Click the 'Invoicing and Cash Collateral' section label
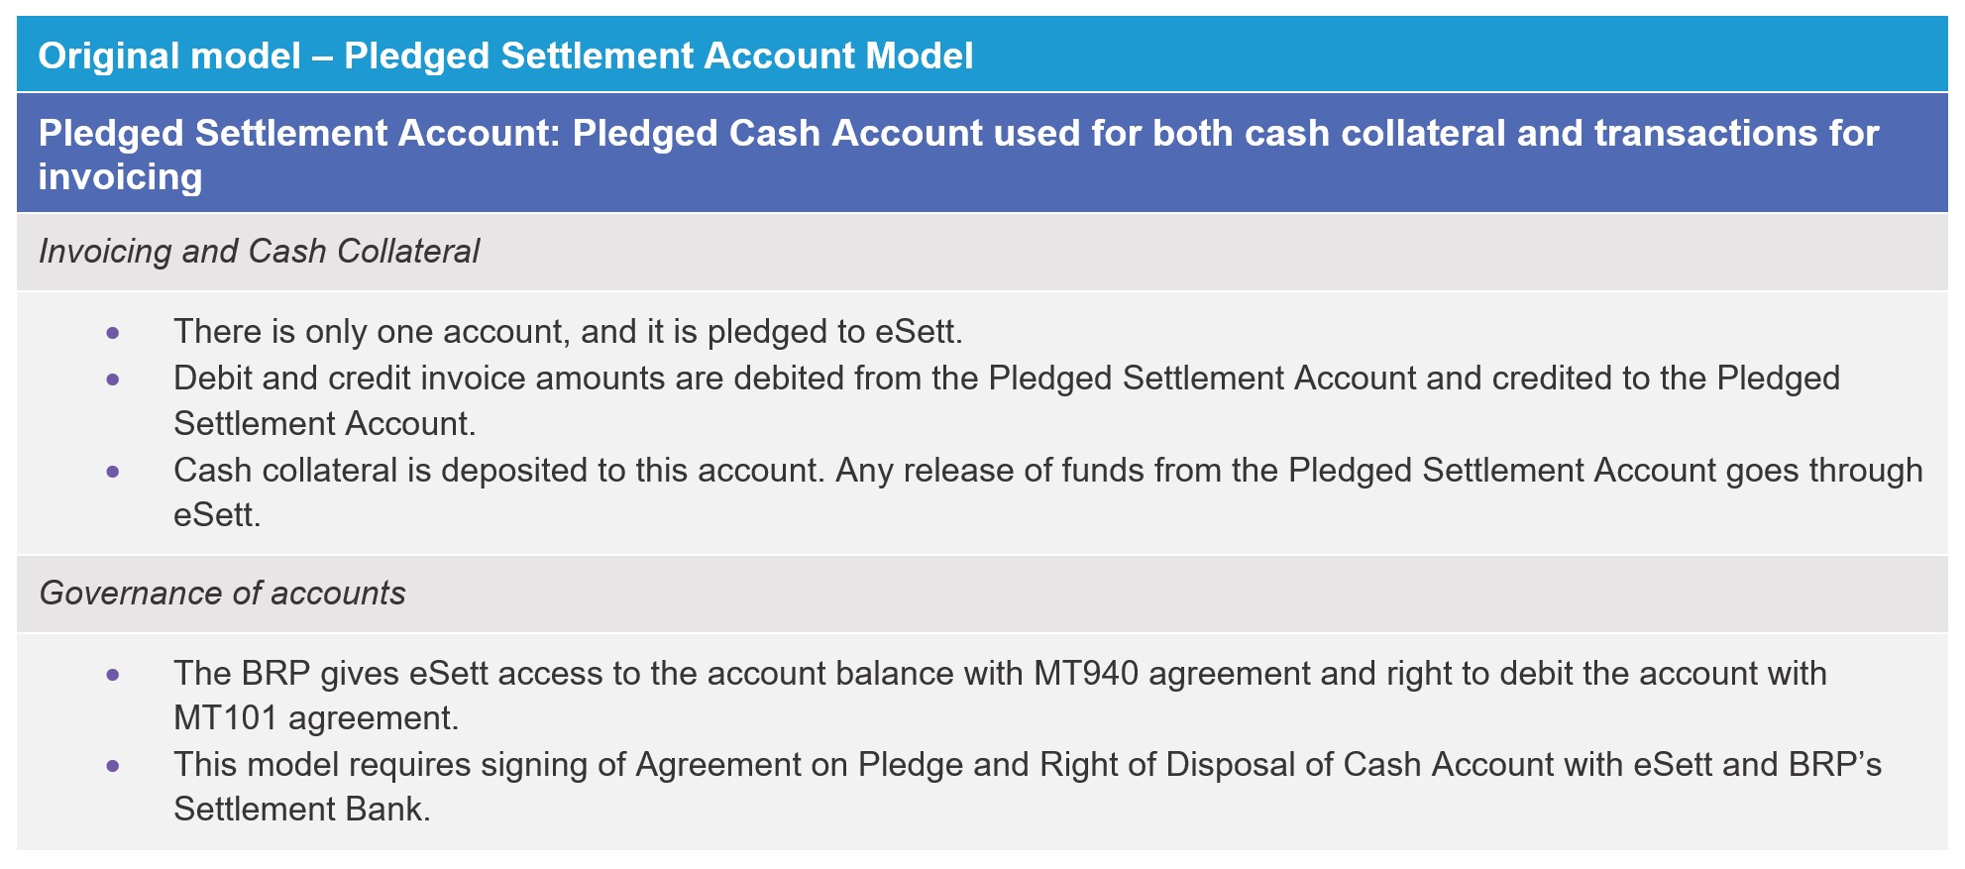Screen dimensions: 1965x869 [259, 252]
